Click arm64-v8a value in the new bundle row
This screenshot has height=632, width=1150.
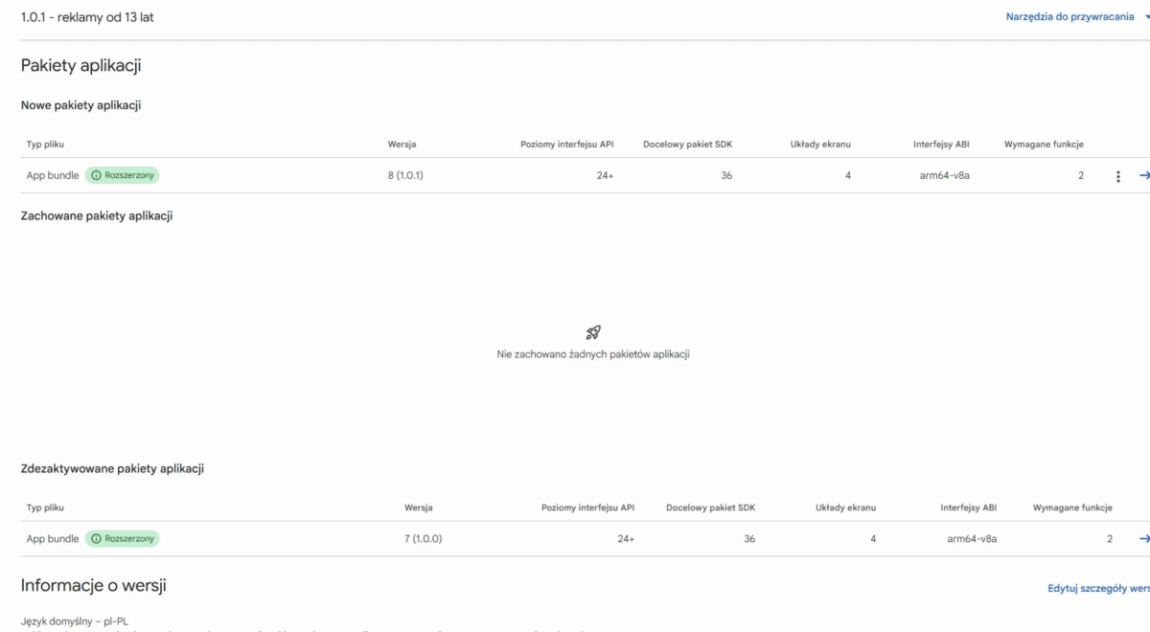coord(938,176)
